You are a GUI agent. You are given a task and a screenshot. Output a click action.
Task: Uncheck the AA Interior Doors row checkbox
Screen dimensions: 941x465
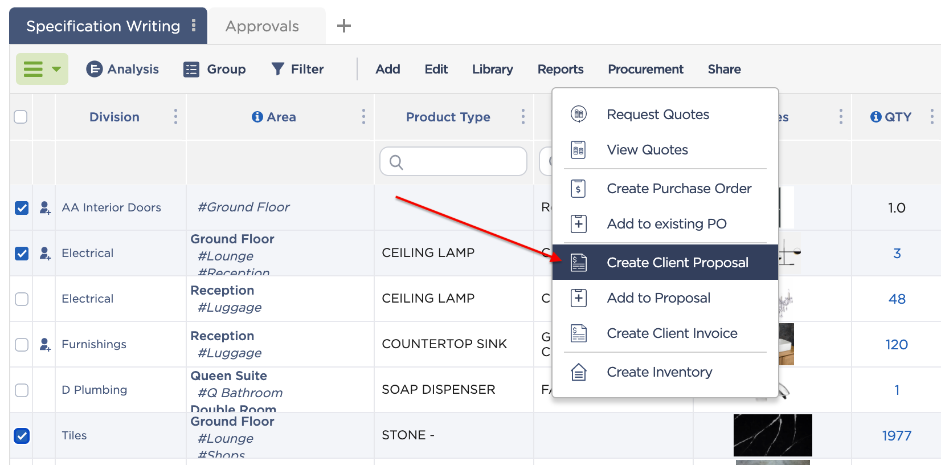(22, 208)
